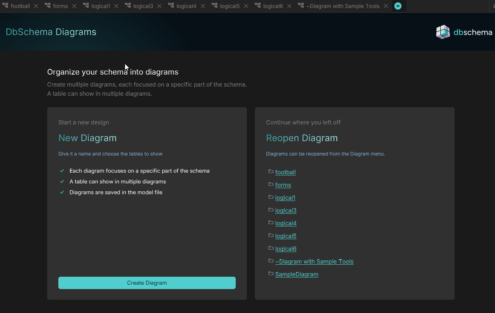Reopen the logical1 diagram link
This screenshot has width=495, height=313.
point(285,198)
